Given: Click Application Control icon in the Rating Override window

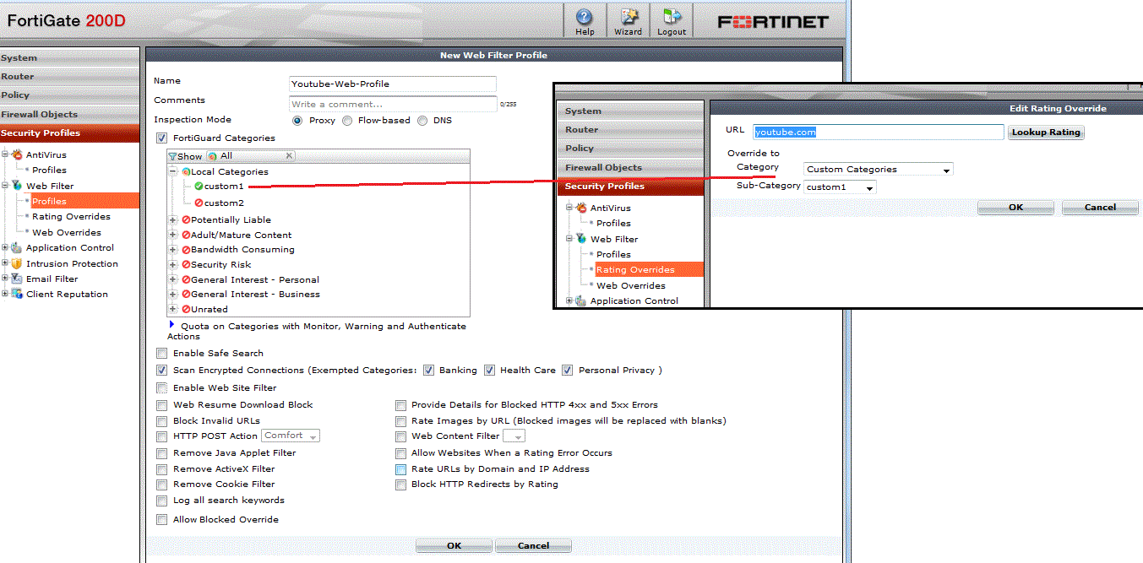Looking at the screenshot, I should tap(581, 301).
